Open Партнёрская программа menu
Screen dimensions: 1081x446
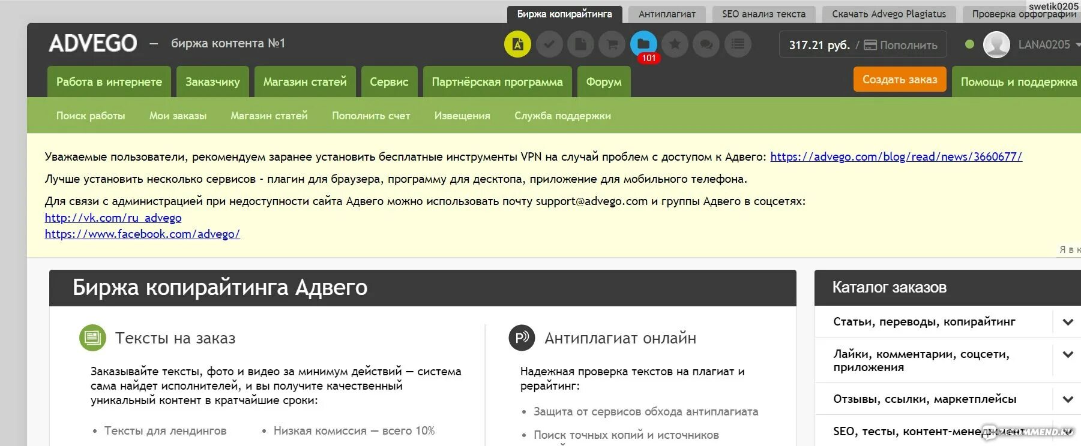tap(497, 82)
